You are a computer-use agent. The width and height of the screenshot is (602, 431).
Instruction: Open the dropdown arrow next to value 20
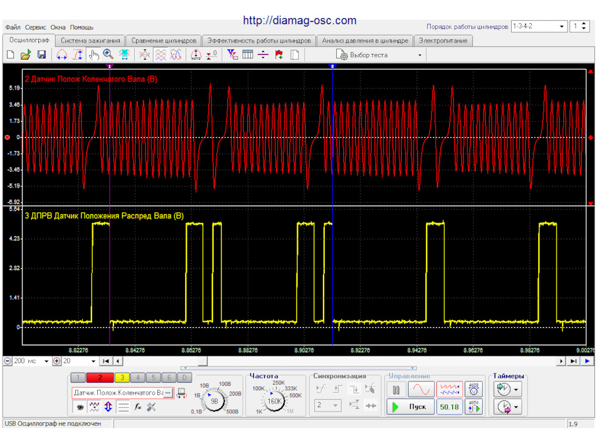point(93,361)
